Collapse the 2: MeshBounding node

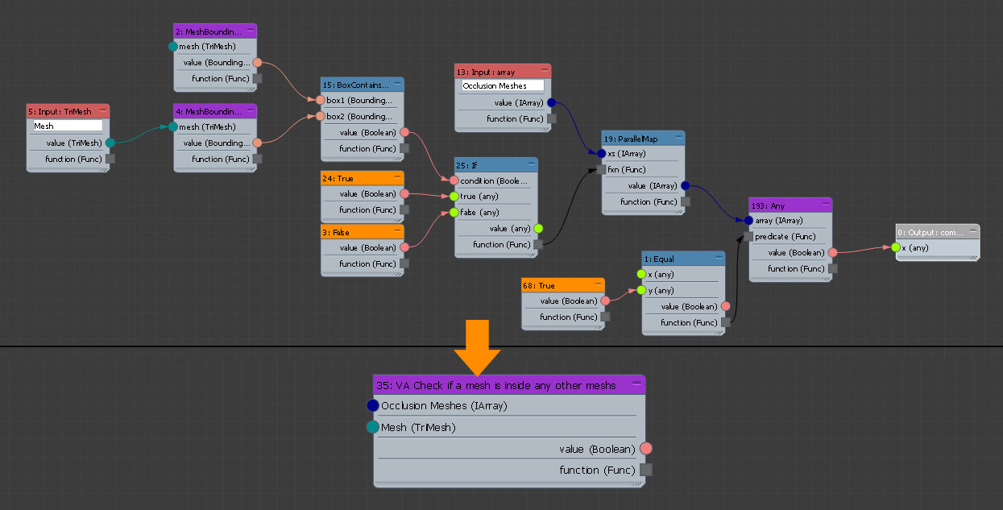tap(252, 30)
